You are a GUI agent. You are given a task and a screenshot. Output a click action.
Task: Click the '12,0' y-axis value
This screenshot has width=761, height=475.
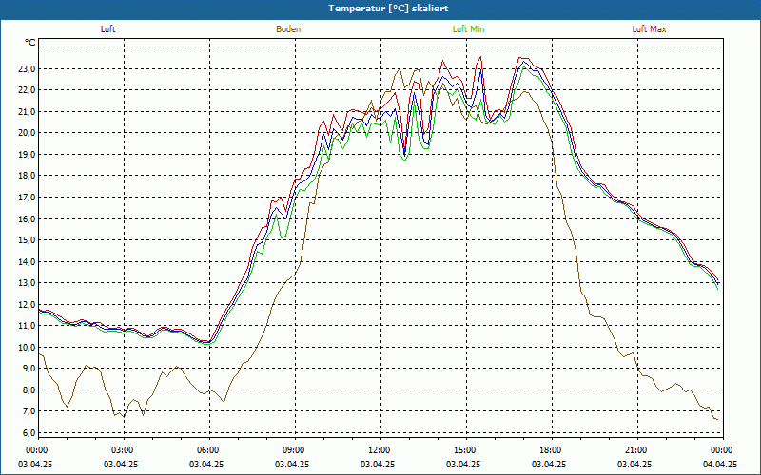tap(27, 304)
